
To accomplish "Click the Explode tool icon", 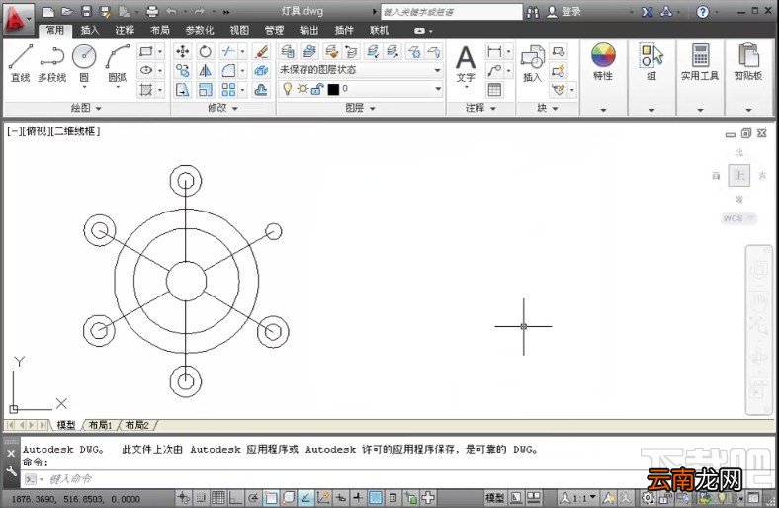I will click(261, 70).
